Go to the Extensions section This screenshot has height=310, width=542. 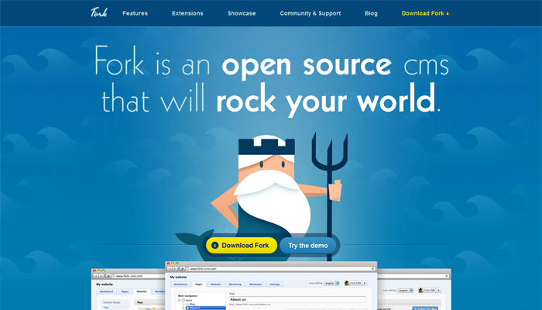pyautogui.click(x=187, y=13)
